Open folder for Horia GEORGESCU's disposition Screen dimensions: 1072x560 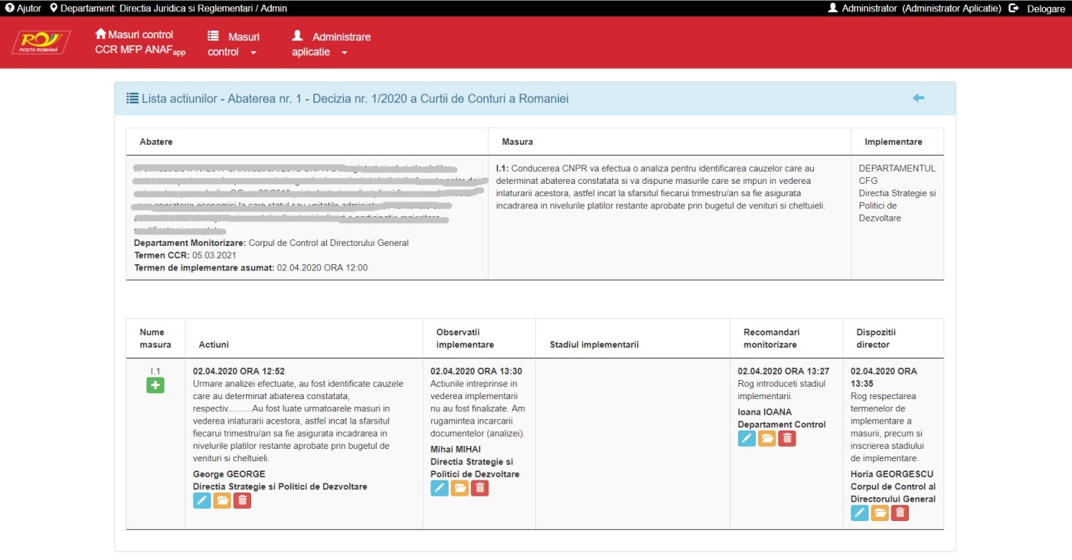point(880,513)
